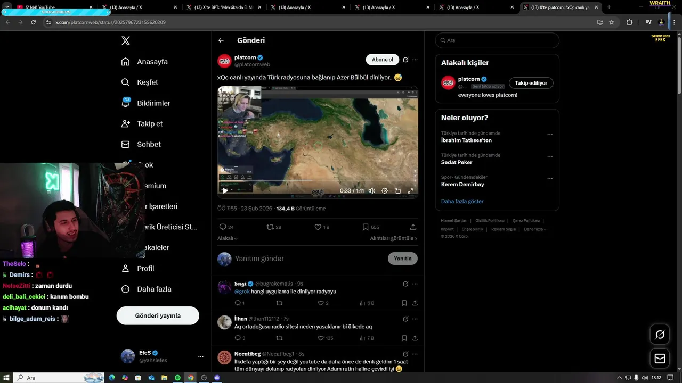
Task: Open the three-dot menu of Necatibeg's reply
Action: click(415, 354)
